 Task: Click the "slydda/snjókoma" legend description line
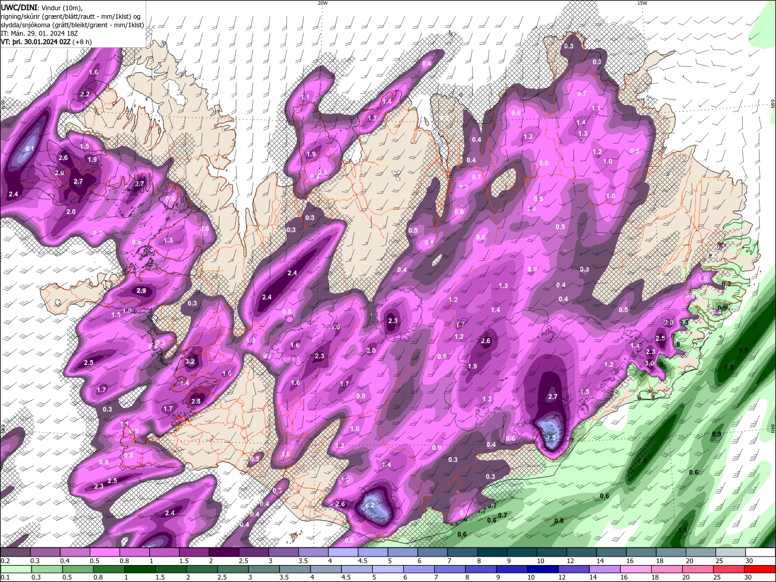(72, 25)
